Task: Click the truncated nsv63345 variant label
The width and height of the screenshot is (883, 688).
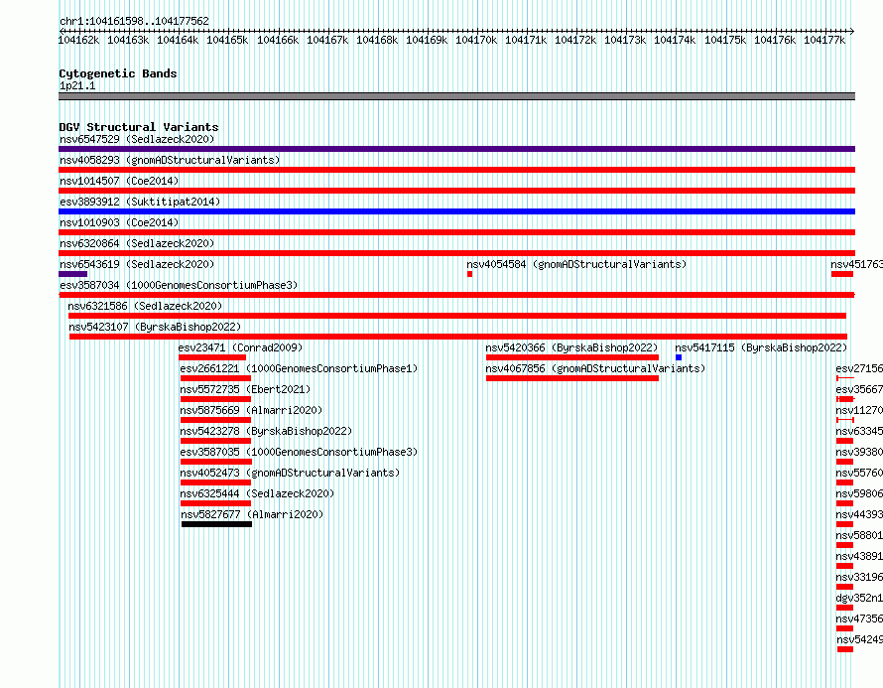Action: [x=859, y=431]
